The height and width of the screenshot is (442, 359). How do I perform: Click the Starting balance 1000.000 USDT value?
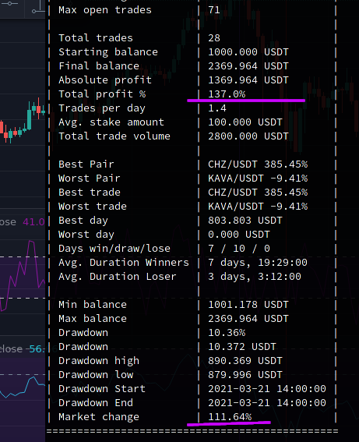point(248,52)
